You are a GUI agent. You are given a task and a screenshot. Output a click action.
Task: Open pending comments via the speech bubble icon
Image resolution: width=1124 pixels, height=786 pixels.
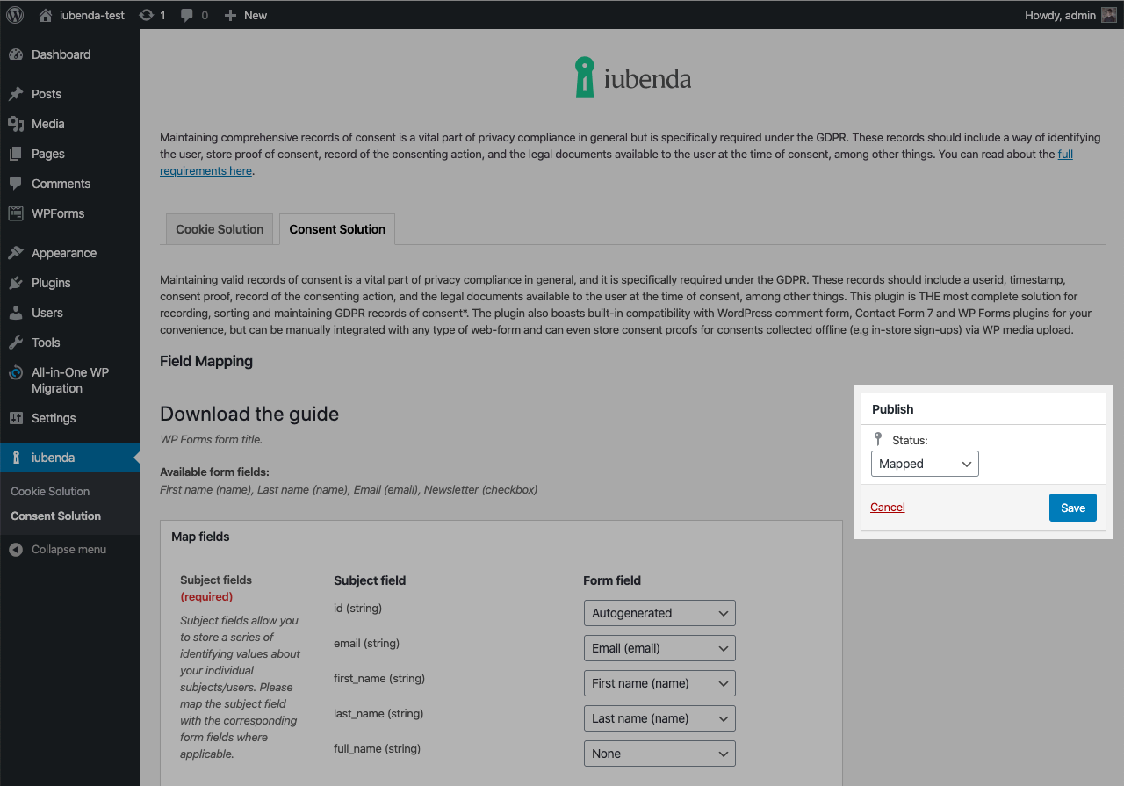[187, 14]
